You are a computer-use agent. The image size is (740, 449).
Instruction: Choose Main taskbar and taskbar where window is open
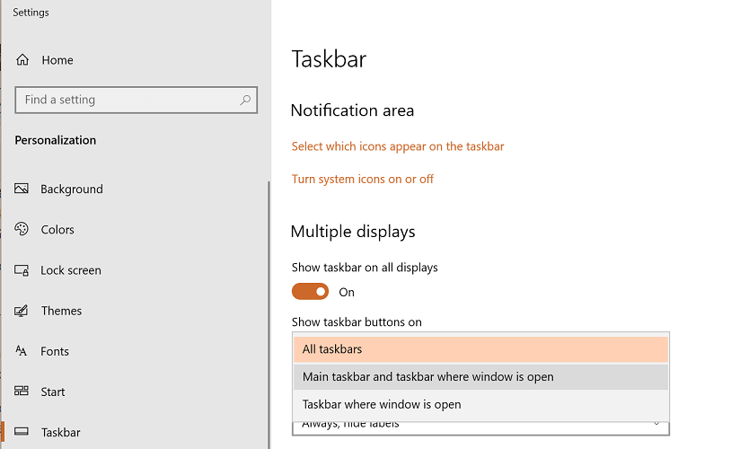(480, 377)
